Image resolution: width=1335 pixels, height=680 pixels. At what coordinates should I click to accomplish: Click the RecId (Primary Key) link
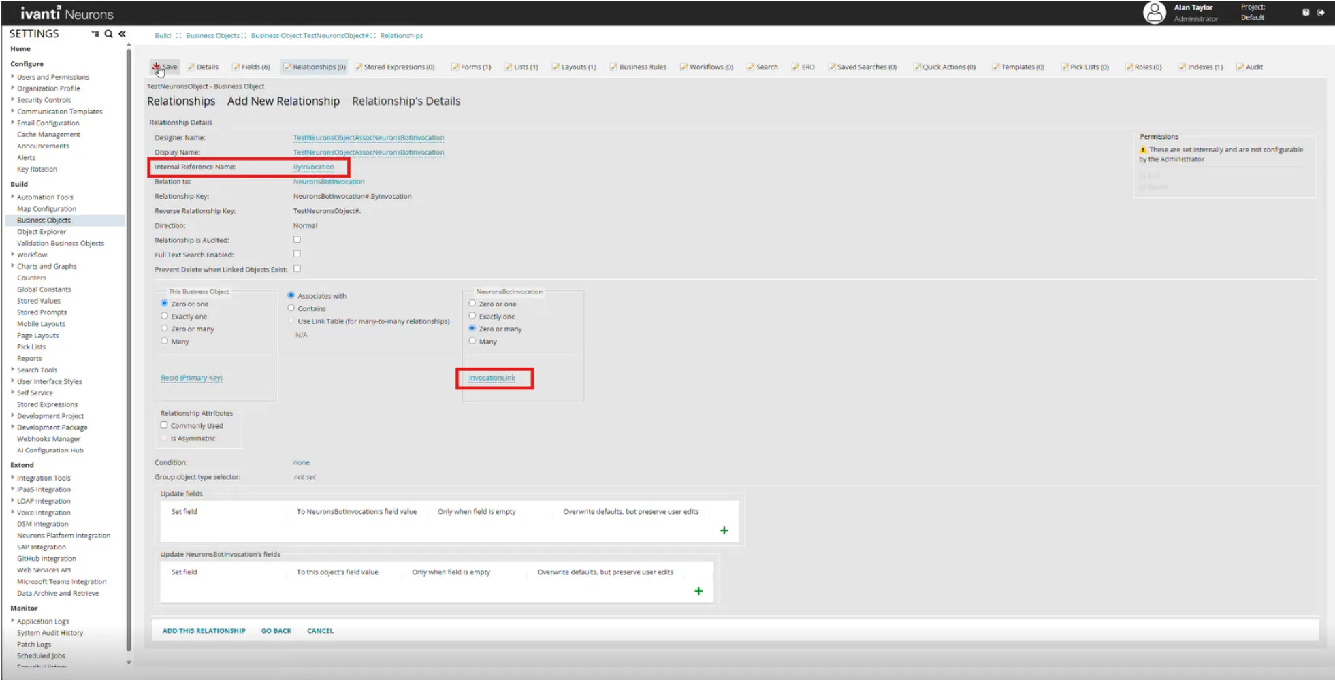(192, 378)
